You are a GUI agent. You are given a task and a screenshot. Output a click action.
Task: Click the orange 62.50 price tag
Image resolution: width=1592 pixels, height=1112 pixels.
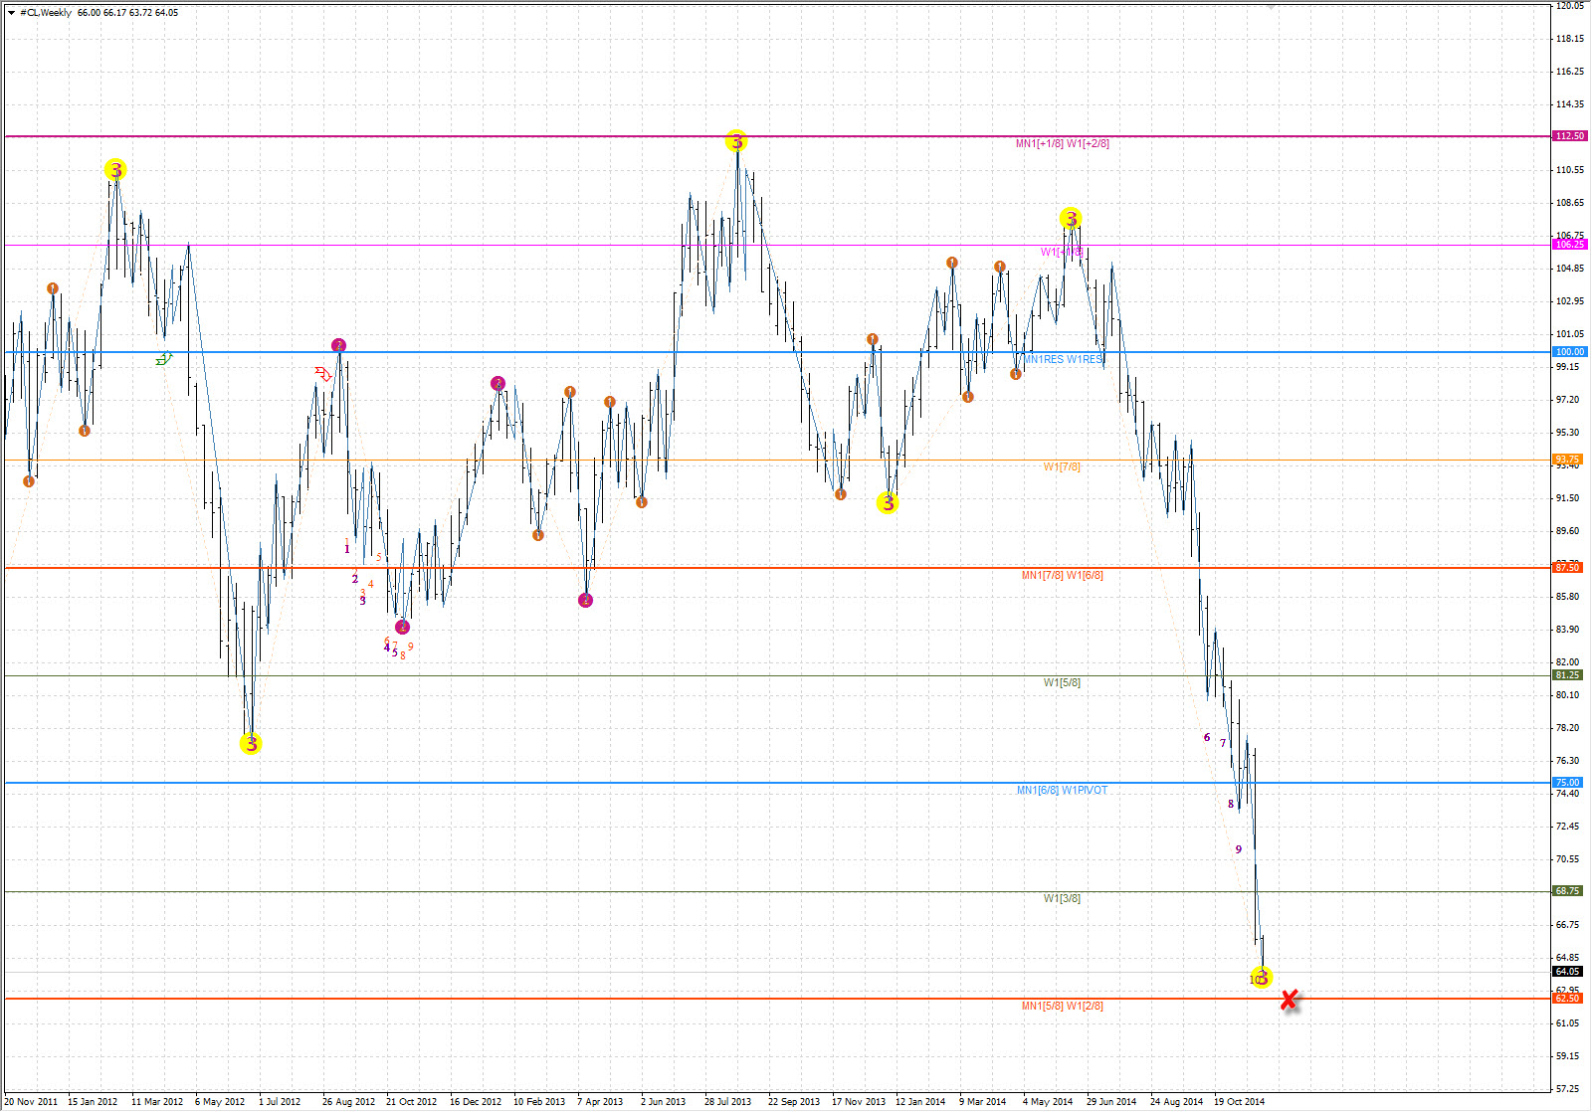(x=1567, y=999)
